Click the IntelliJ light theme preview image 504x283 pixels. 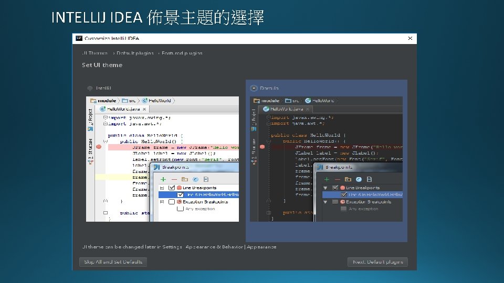pos(162,159)
